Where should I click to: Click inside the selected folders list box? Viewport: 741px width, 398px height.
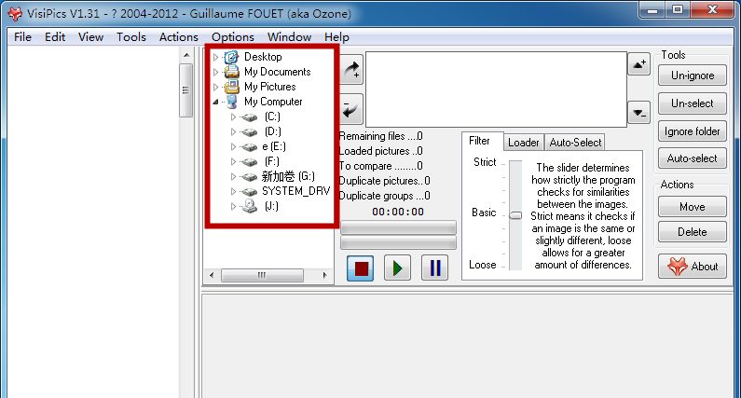pyautogui.click(x=496, y=89)
